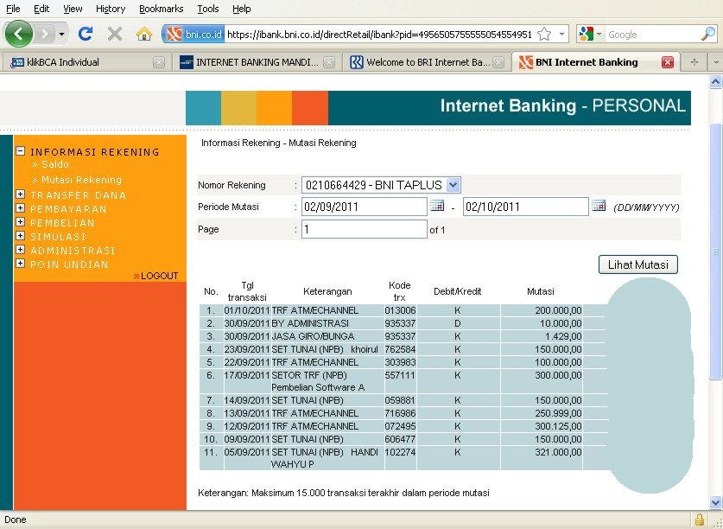Click Kode trx 606477 cell
This screenshot has width=723, height=529.
[400, 439]
